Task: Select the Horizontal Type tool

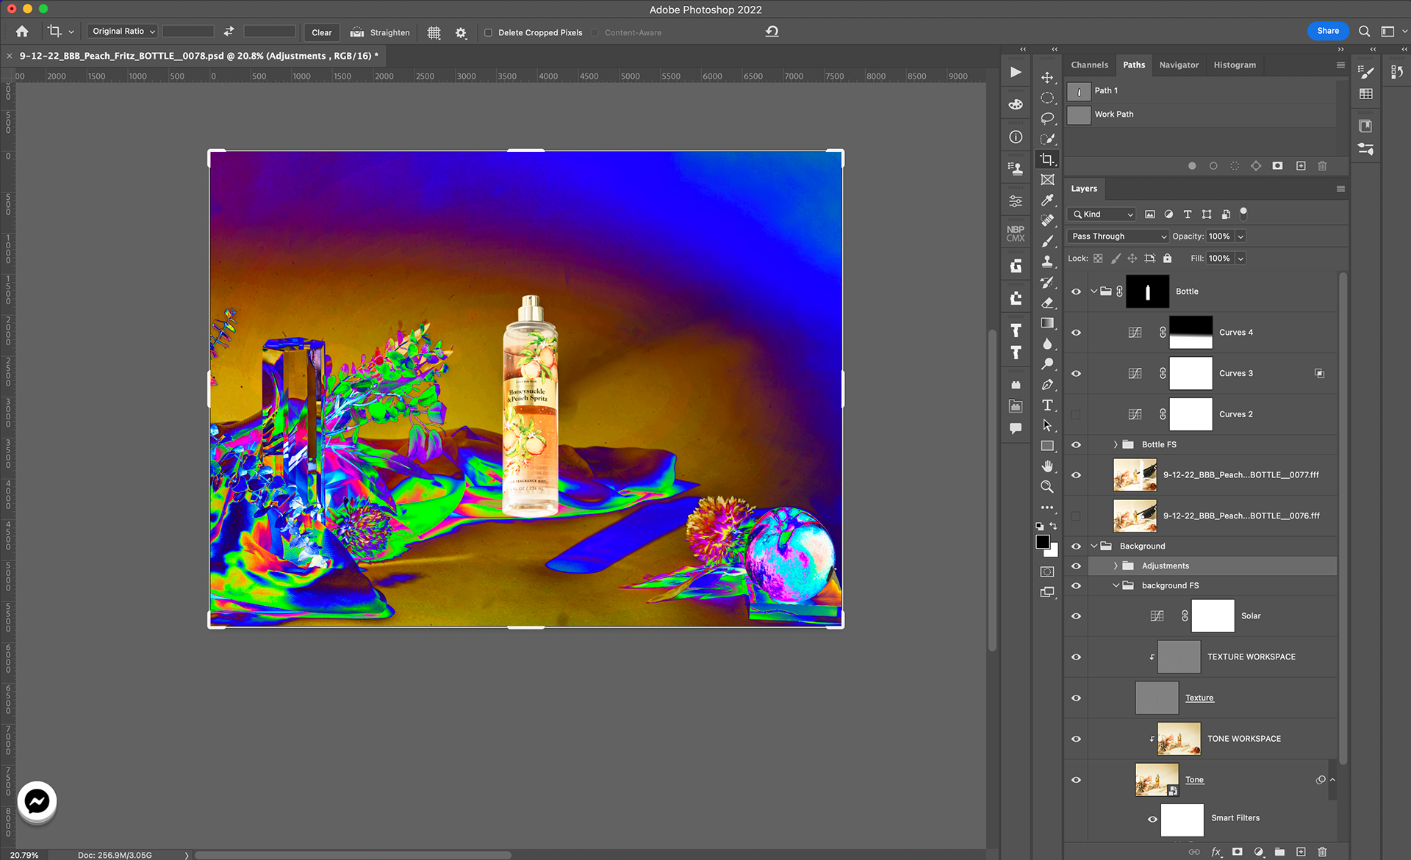Action: 1047,405
